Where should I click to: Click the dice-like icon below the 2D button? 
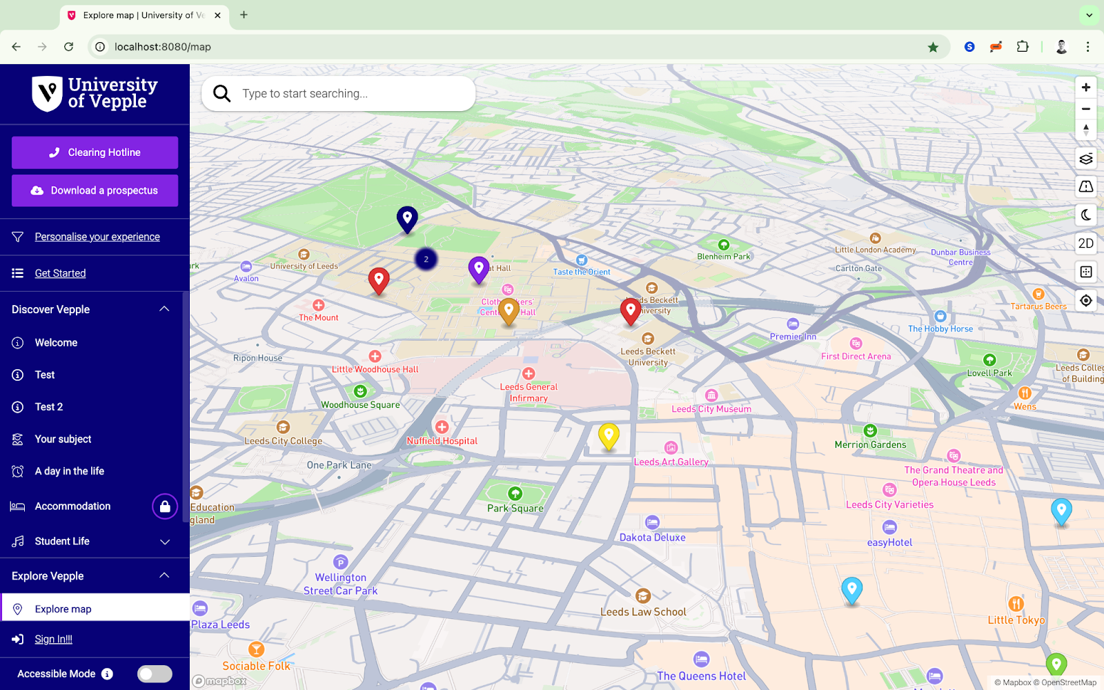click(1085, 271)
